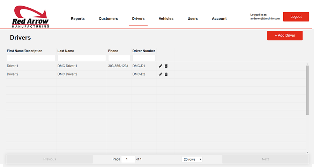Click the Driver Number filter box
This screenshot has height=167, width=314.
point(144,58)
